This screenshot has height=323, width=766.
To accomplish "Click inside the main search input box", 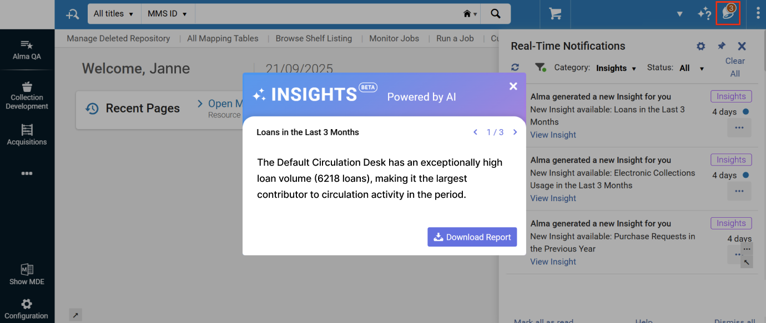I will click(x=327, y=14).
